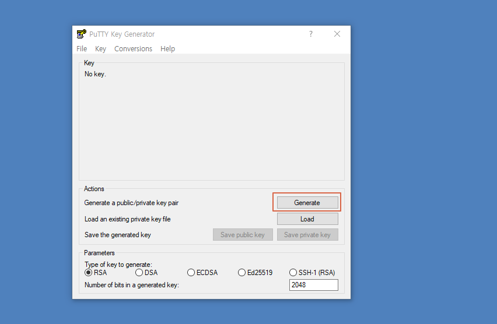Viewport: 497px width, 324px height.
Task: Open the Key menu
Action: 100,49
